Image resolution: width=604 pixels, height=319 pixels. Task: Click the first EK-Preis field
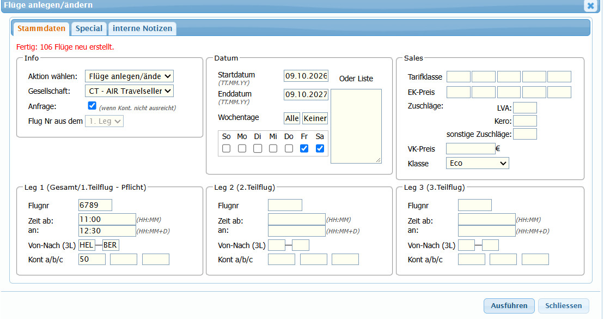coord(459,92)
